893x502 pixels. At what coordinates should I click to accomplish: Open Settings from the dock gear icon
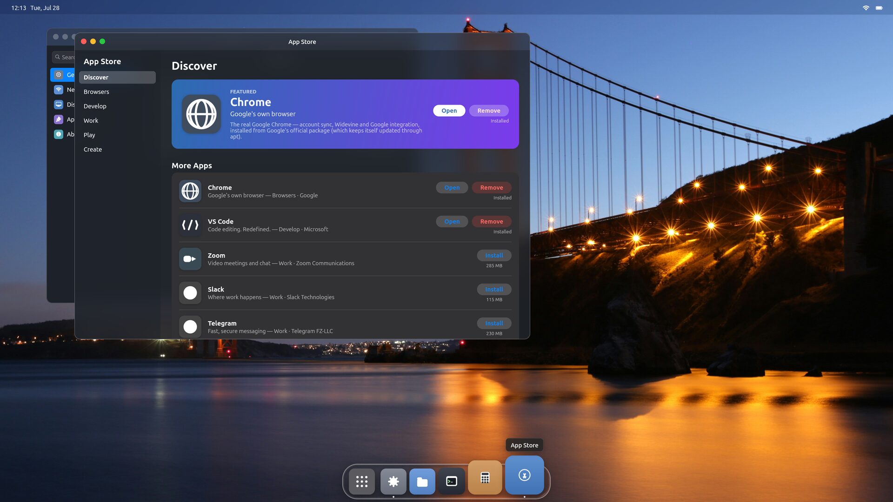pyautogui.click(x=393, y=481)
